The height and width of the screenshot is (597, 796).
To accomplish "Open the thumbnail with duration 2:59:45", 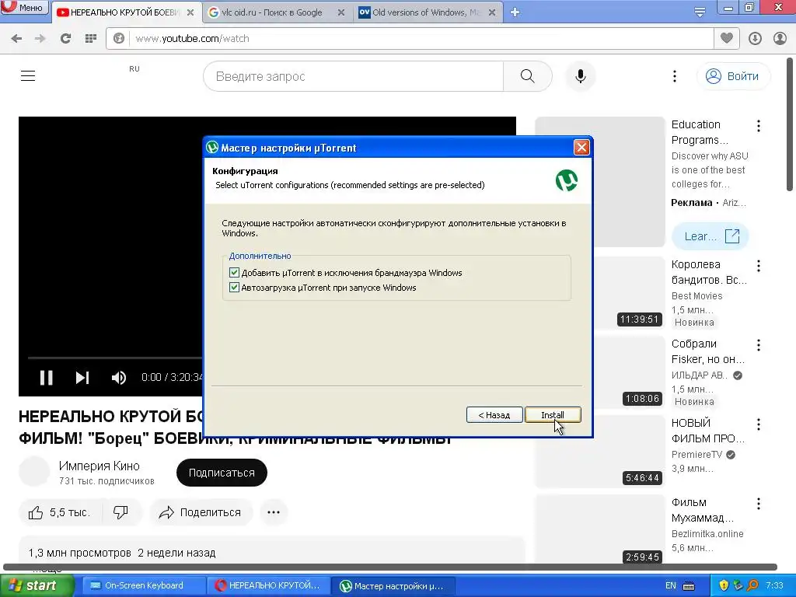I will tap(600, 528).
